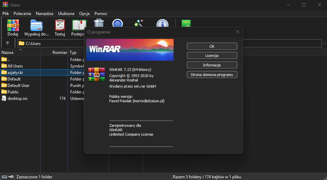
Task: Click the 'Zaznaczone 1 folder' status text
Action: tap(34, 177)
